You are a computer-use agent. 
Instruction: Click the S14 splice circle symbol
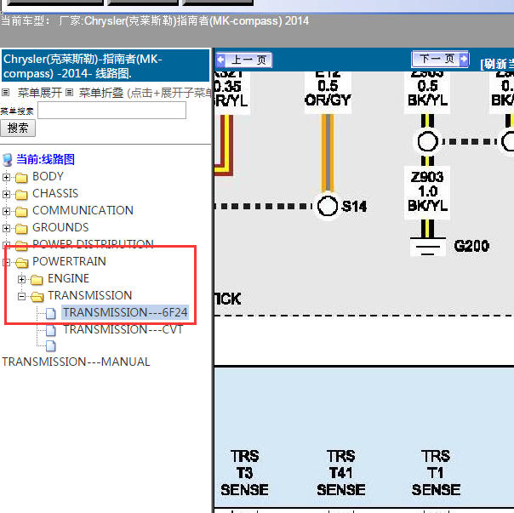pyautogui.click(x=328, y=206)
